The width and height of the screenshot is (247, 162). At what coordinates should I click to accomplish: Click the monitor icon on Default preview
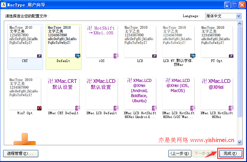(78, 56)
